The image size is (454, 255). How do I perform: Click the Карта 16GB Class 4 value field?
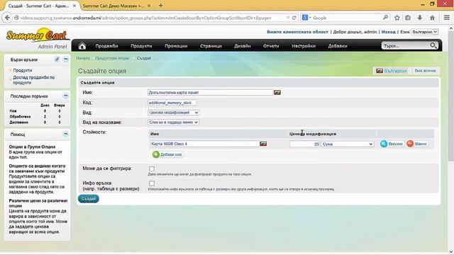pos(204,144)
